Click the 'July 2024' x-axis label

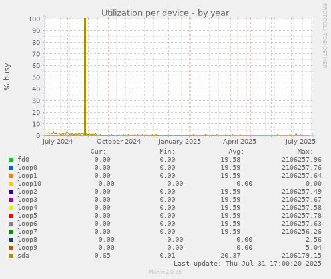click(x=57, y=142)
